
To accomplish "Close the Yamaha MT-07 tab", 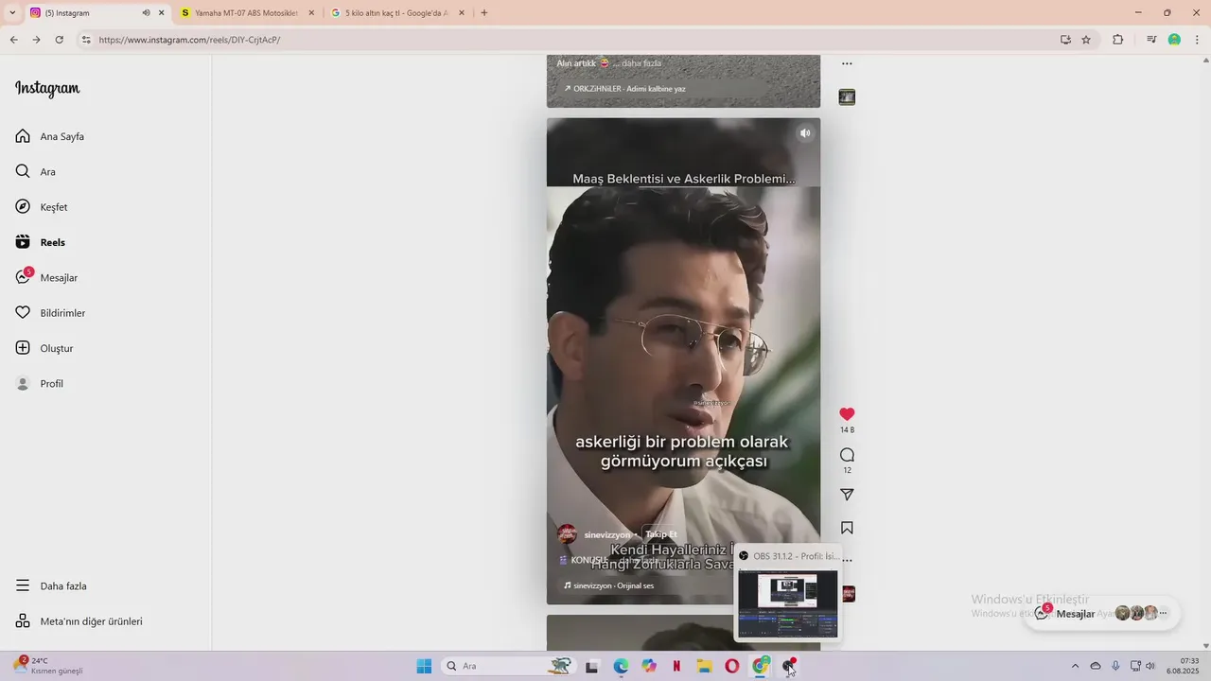I will tap(311, 13).
